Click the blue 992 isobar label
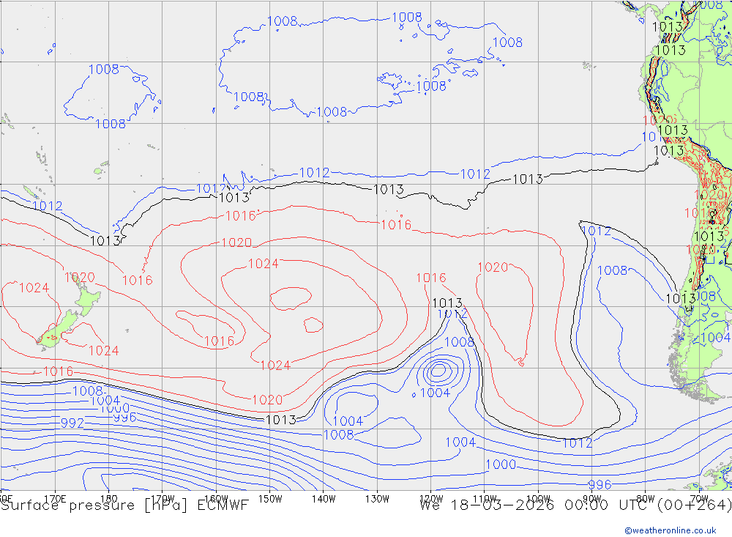This screenshot has width=732, height=537. pyautogui.click(x=72, y=423)
